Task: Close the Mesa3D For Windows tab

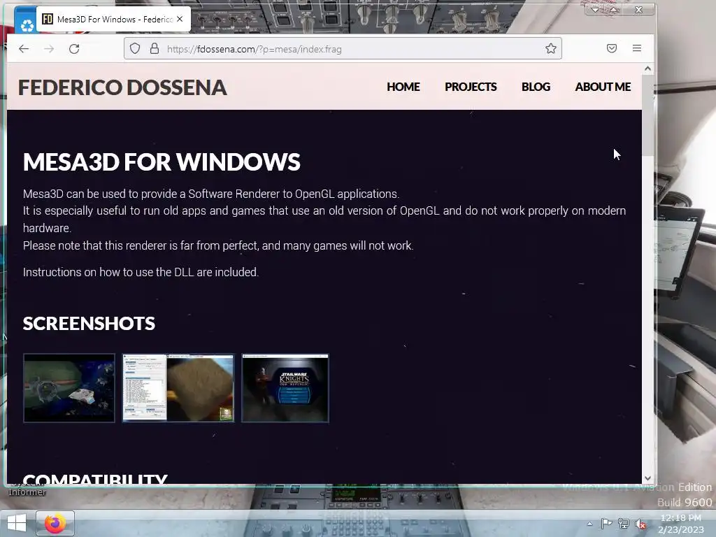Action: (x=180, y=19)
